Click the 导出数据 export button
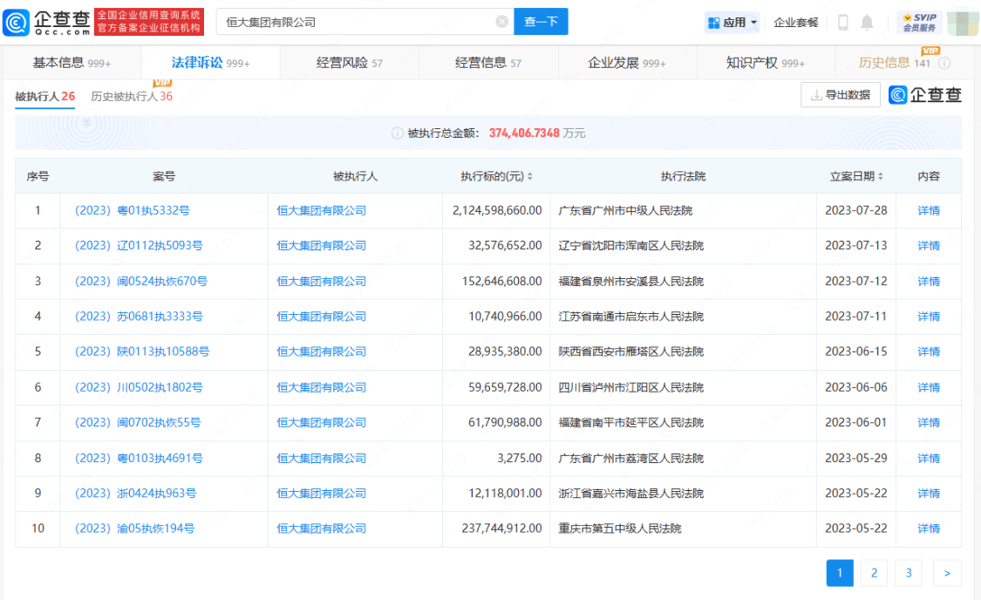Viewport: 981px width, 600px height. coord(840,95)
